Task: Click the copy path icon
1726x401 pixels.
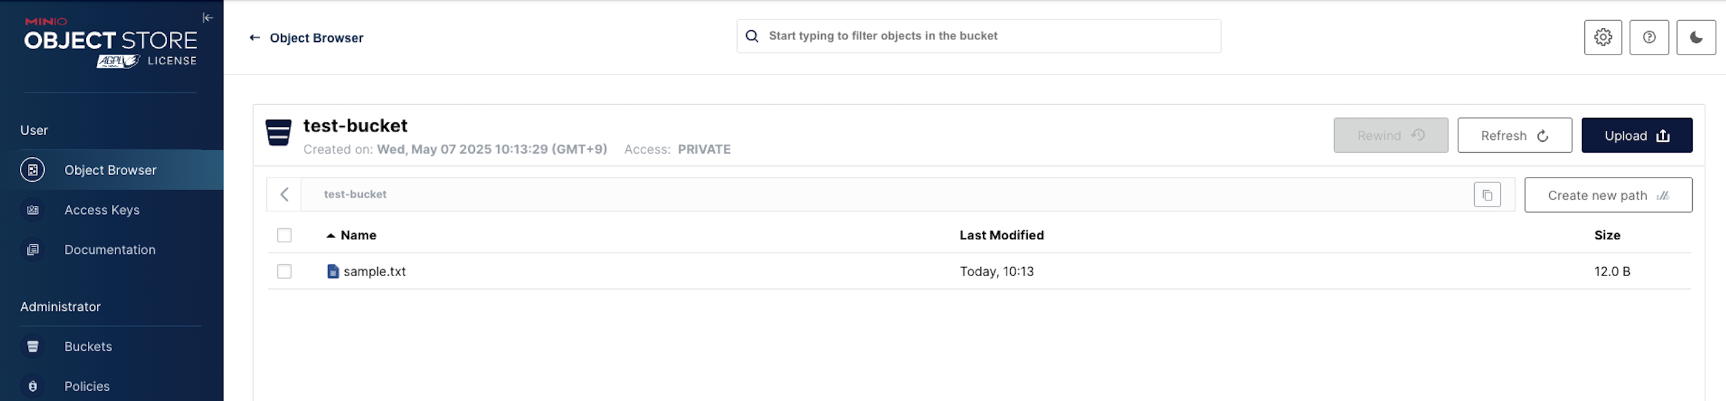Action: tap(1486, 195)
